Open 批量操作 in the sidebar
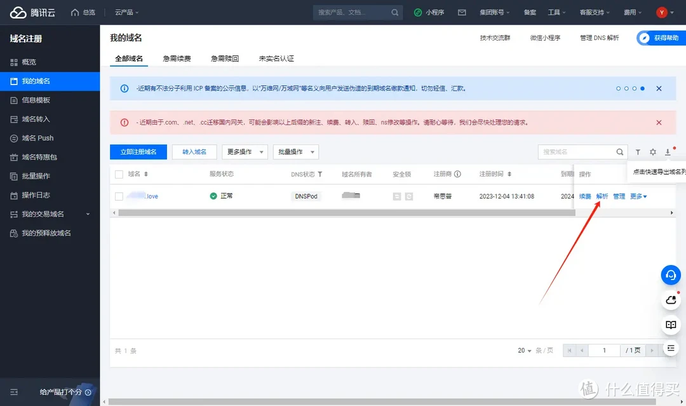 point(50,176)
